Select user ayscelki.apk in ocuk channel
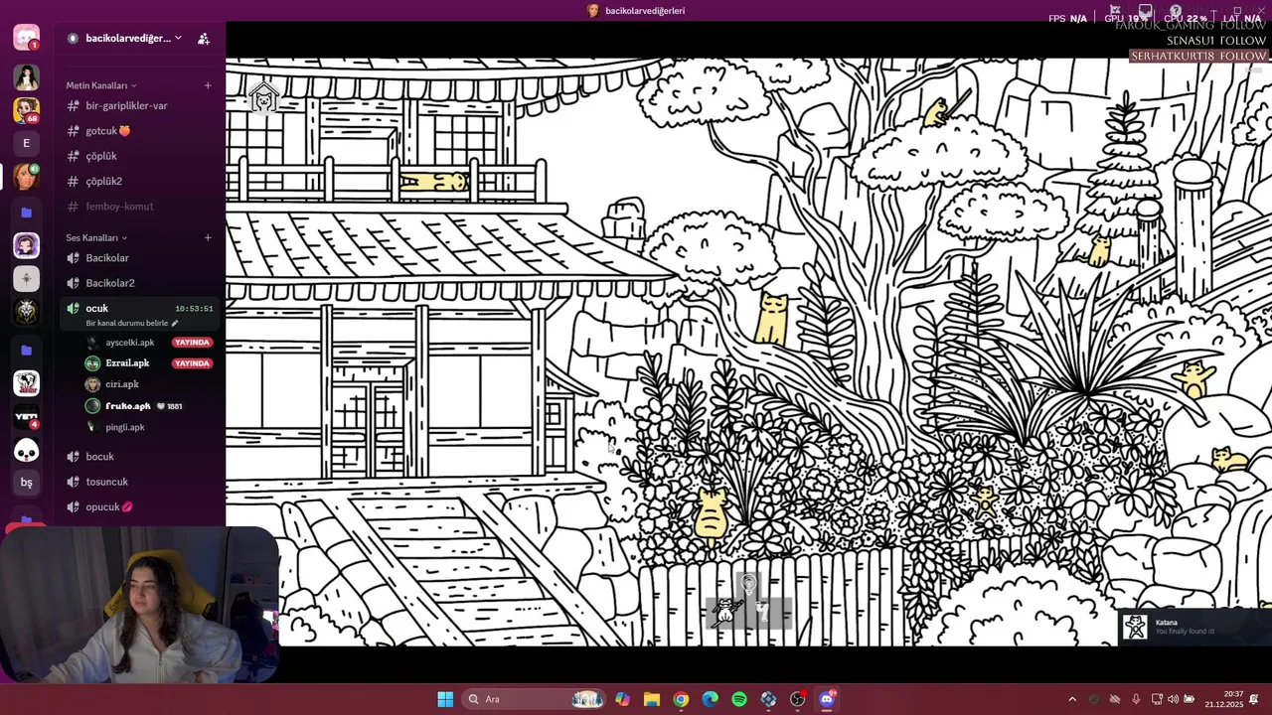The image size is (1272, 715). 130,343
